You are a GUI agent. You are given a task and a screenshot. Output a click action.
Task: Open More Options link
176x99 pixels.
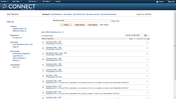[x=104, y=25]
